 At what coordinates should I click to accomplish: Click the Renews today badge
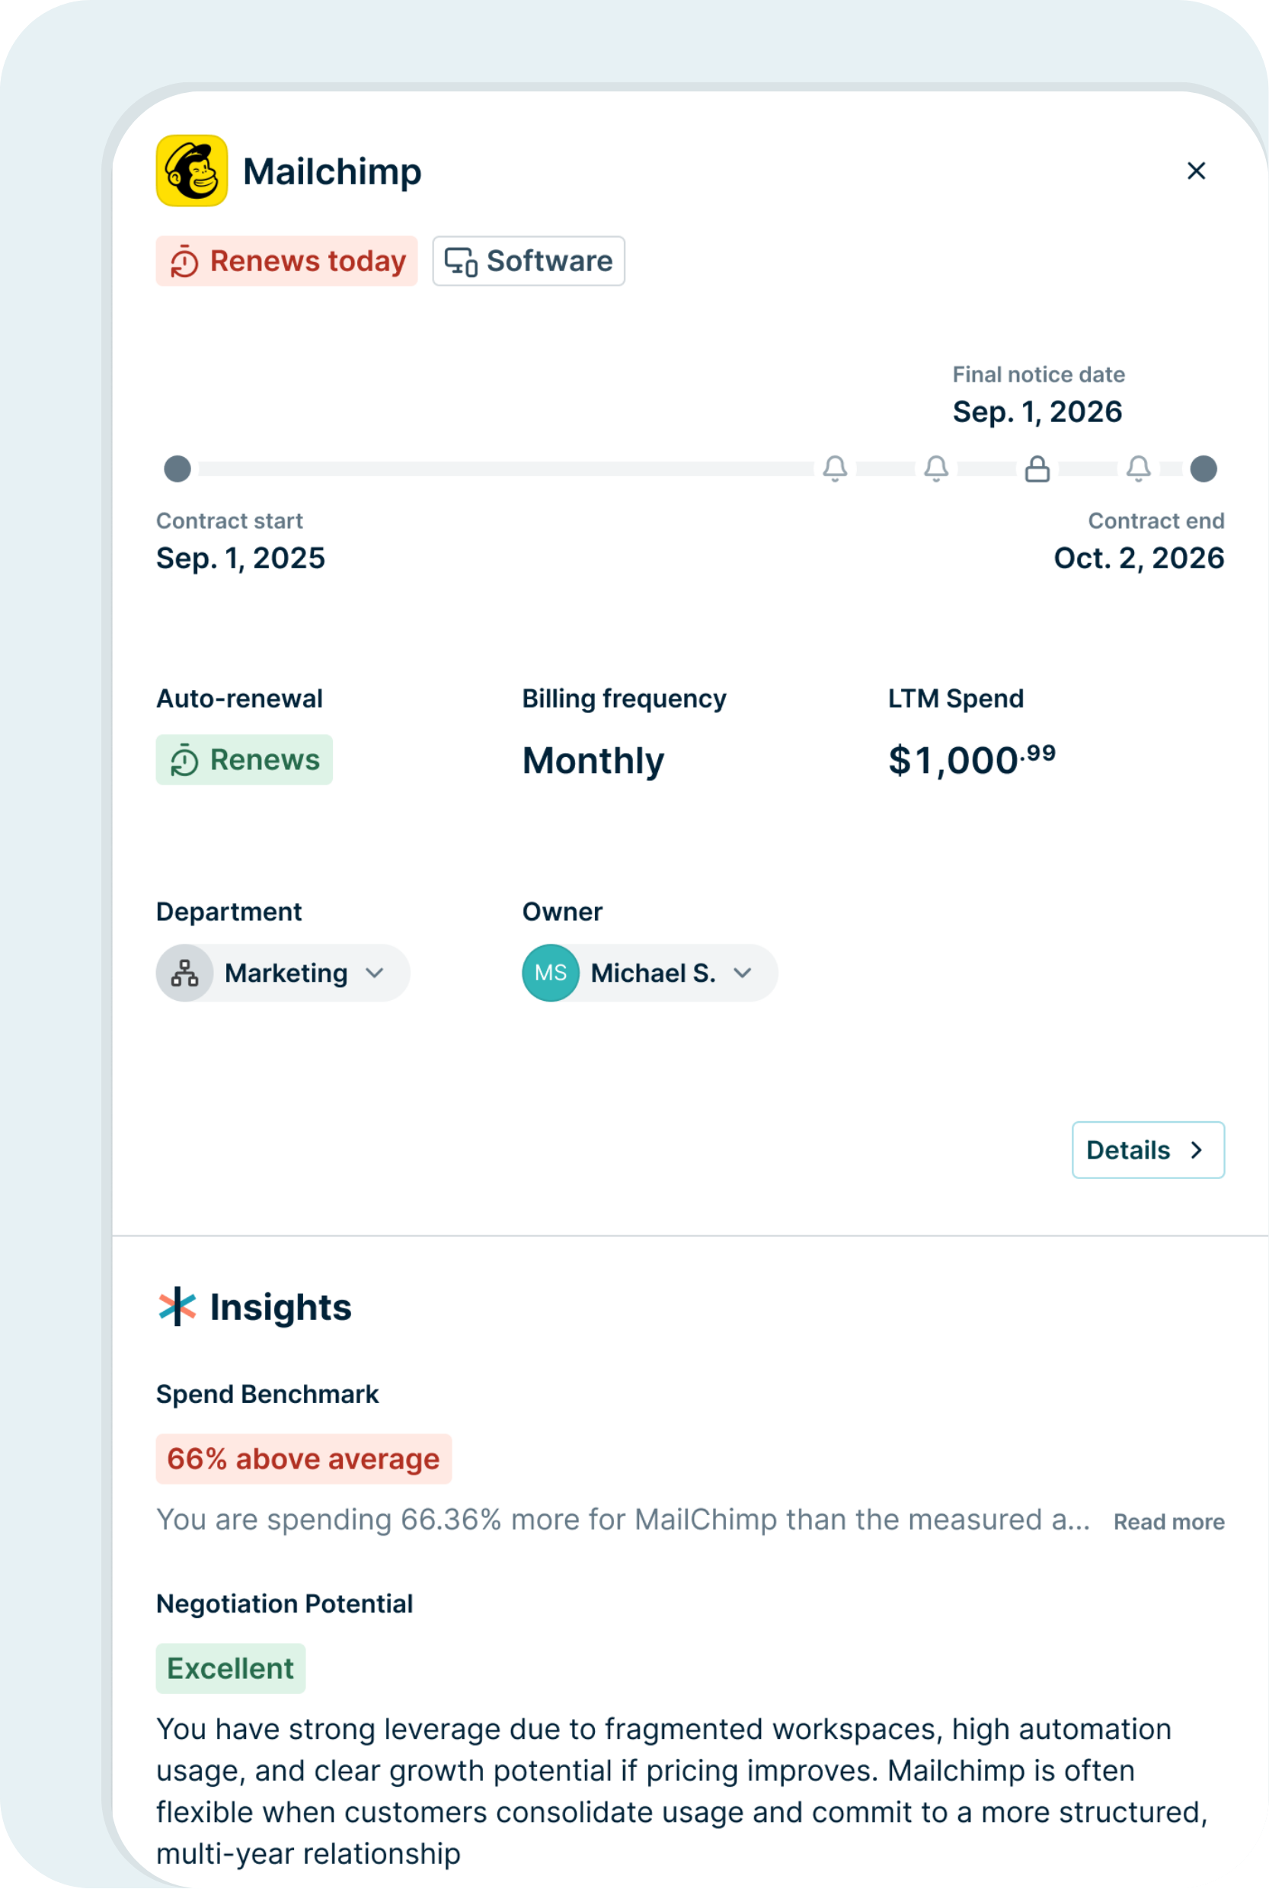tap(286, 261)
